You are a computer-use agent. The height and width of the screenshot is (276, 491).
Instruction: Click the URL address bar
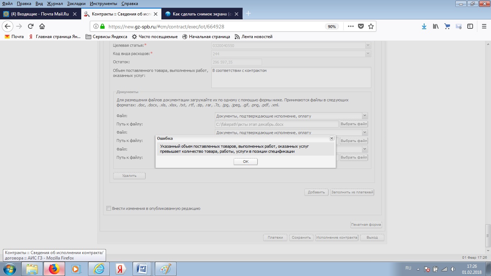coord(216,27)
